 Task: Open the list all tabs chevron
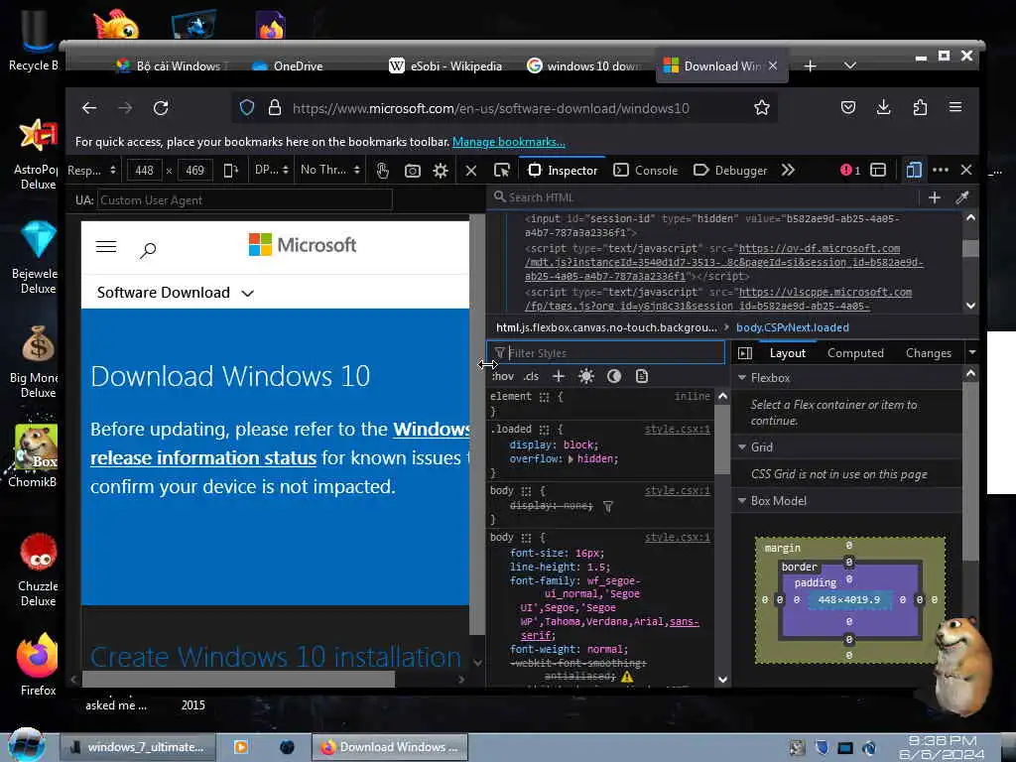point(850,65)
